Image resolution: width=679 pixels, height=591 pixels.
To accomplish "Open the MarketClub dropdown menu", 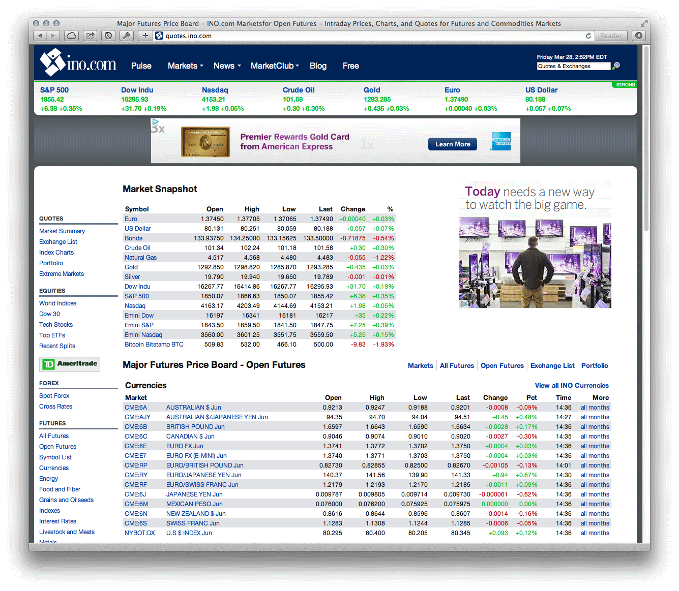I will pyautogui.click(x=275, y=66).
